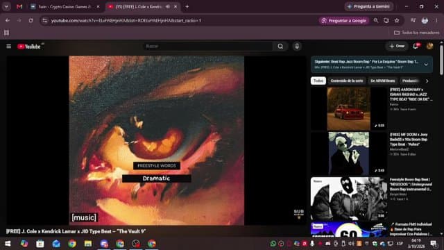This screenshot has height=250, width=444.
Task: Click Preguntar a Google lens button
Action: [x=344, y=20]
